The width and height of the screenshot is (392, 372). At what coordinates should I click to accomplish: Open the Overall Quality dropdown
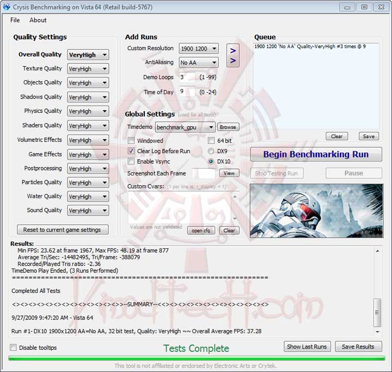point(88,55)
